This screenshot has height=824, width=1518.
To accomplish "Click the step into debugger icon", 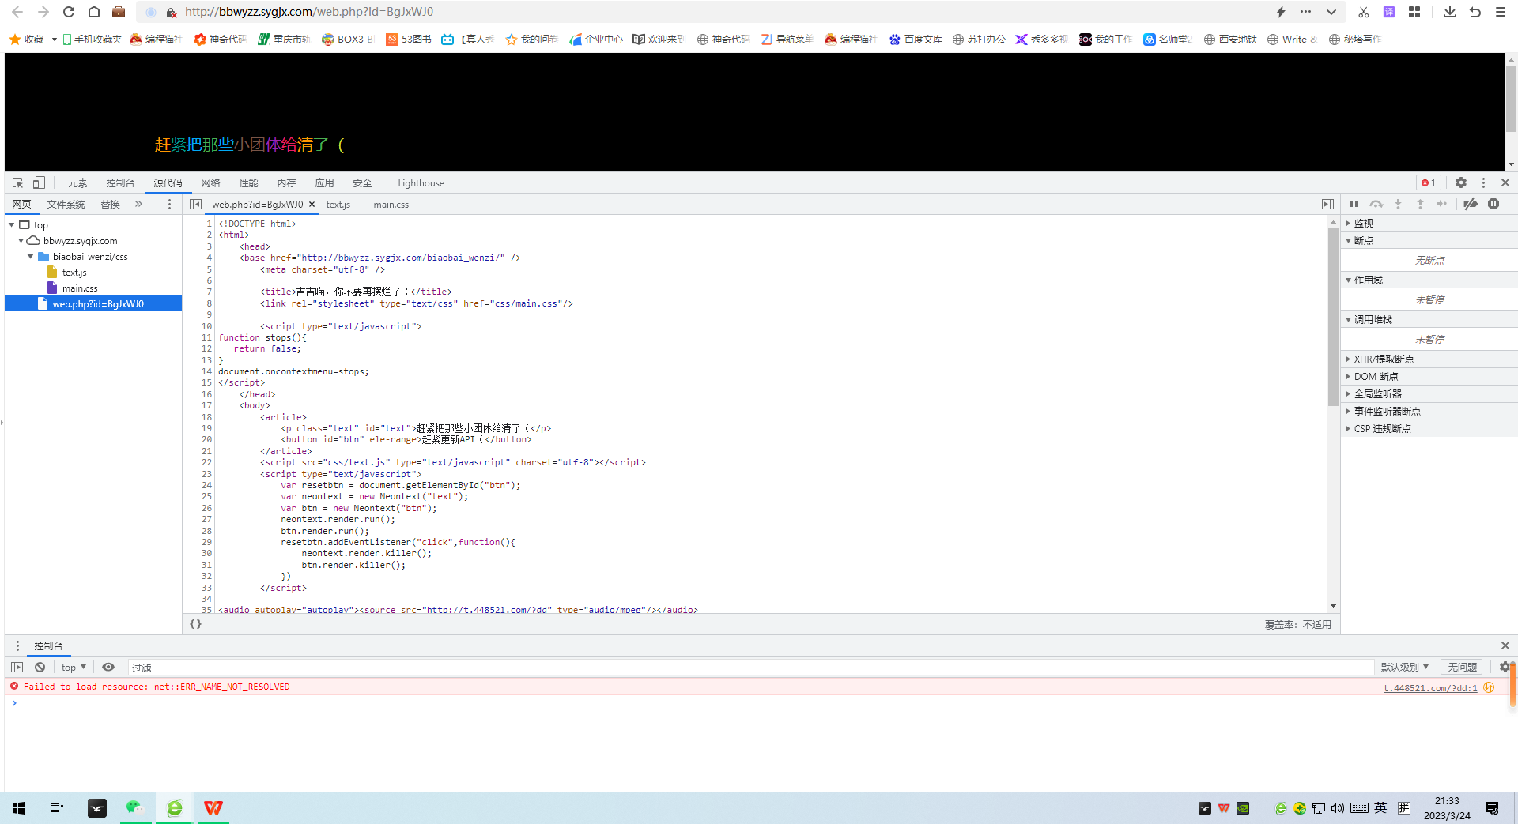I will point(1398,204).
